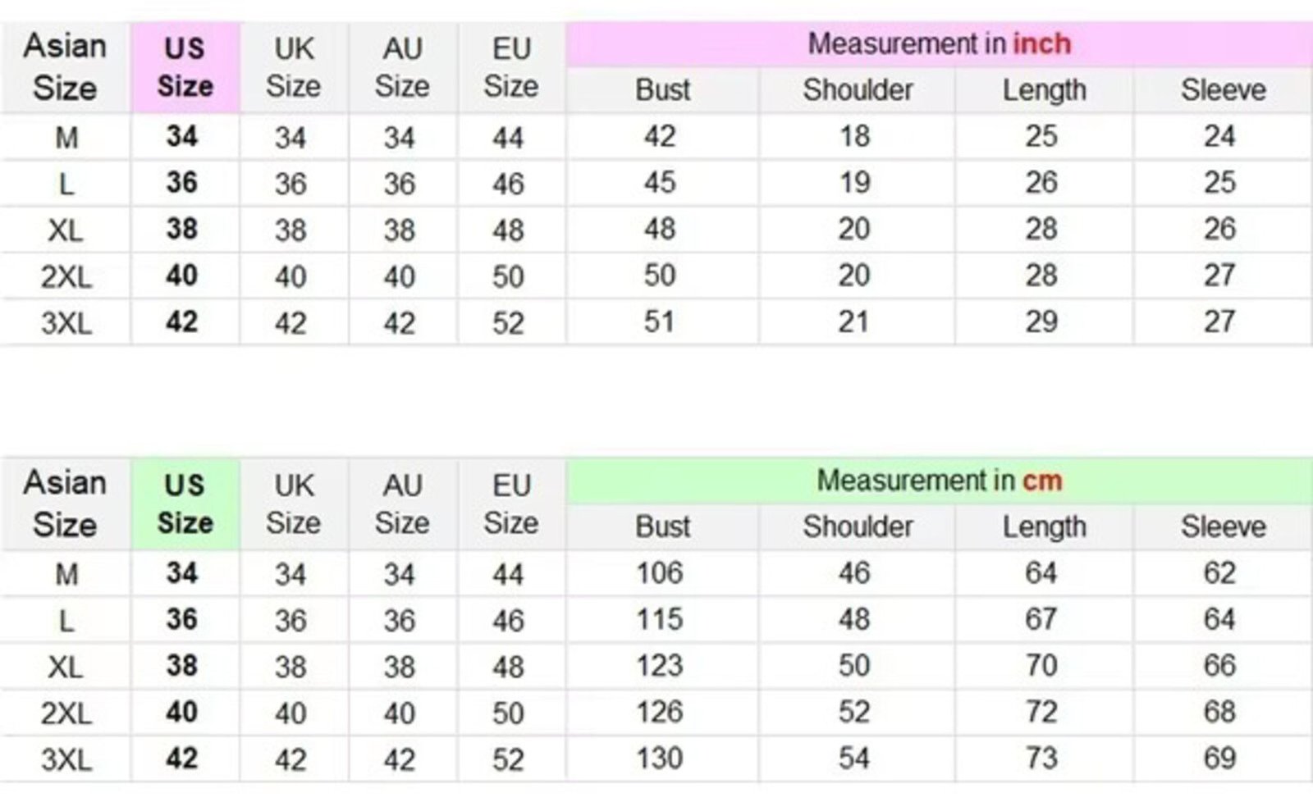Select the 69 sleeve value in cm table

pos(1219,759)
